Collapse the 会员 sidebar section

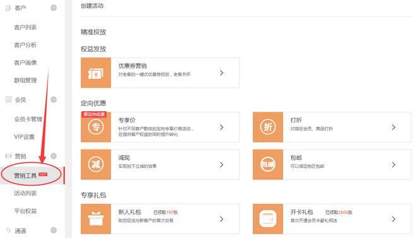click(x=54, y=100)
